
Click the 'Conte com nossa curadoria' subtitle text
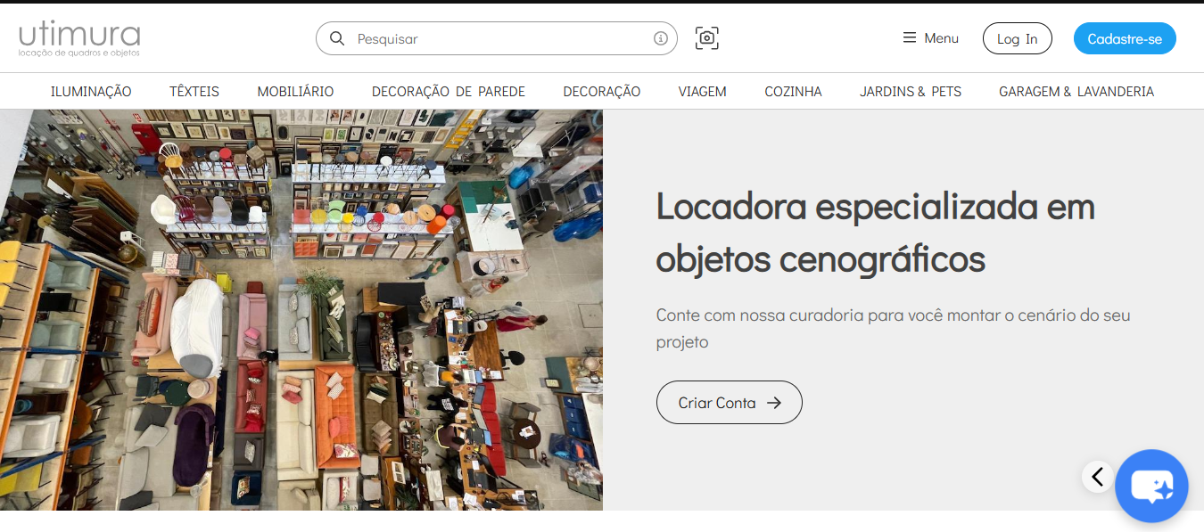pyautogui.click(x=893, y=328)
